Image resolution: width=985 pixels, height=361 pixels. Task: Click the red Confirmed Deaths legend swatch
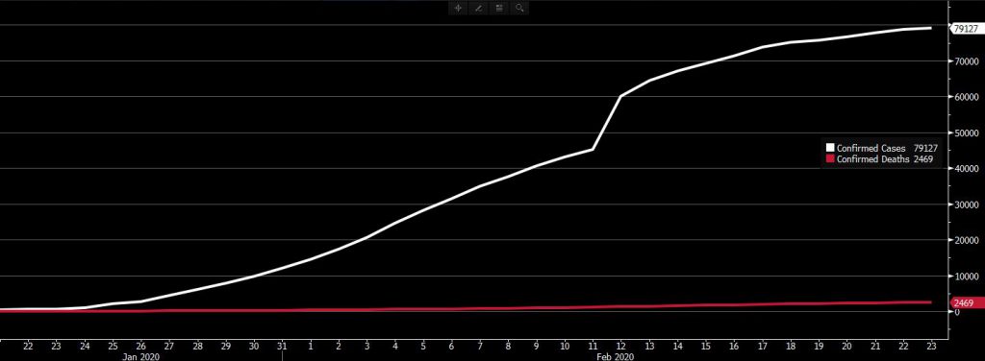[830, 159]
